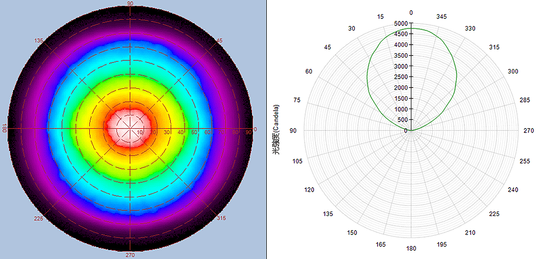Click the 345 degree label on polar chart
Screen dimensions: 538x259
point(441,16)
